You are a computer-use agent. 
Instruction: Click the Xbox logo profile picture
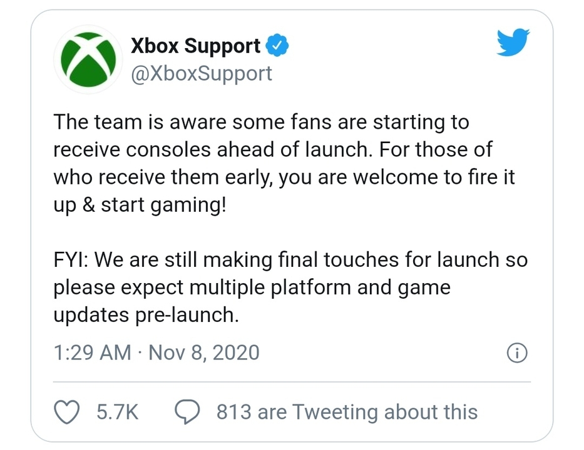[89, 59]
